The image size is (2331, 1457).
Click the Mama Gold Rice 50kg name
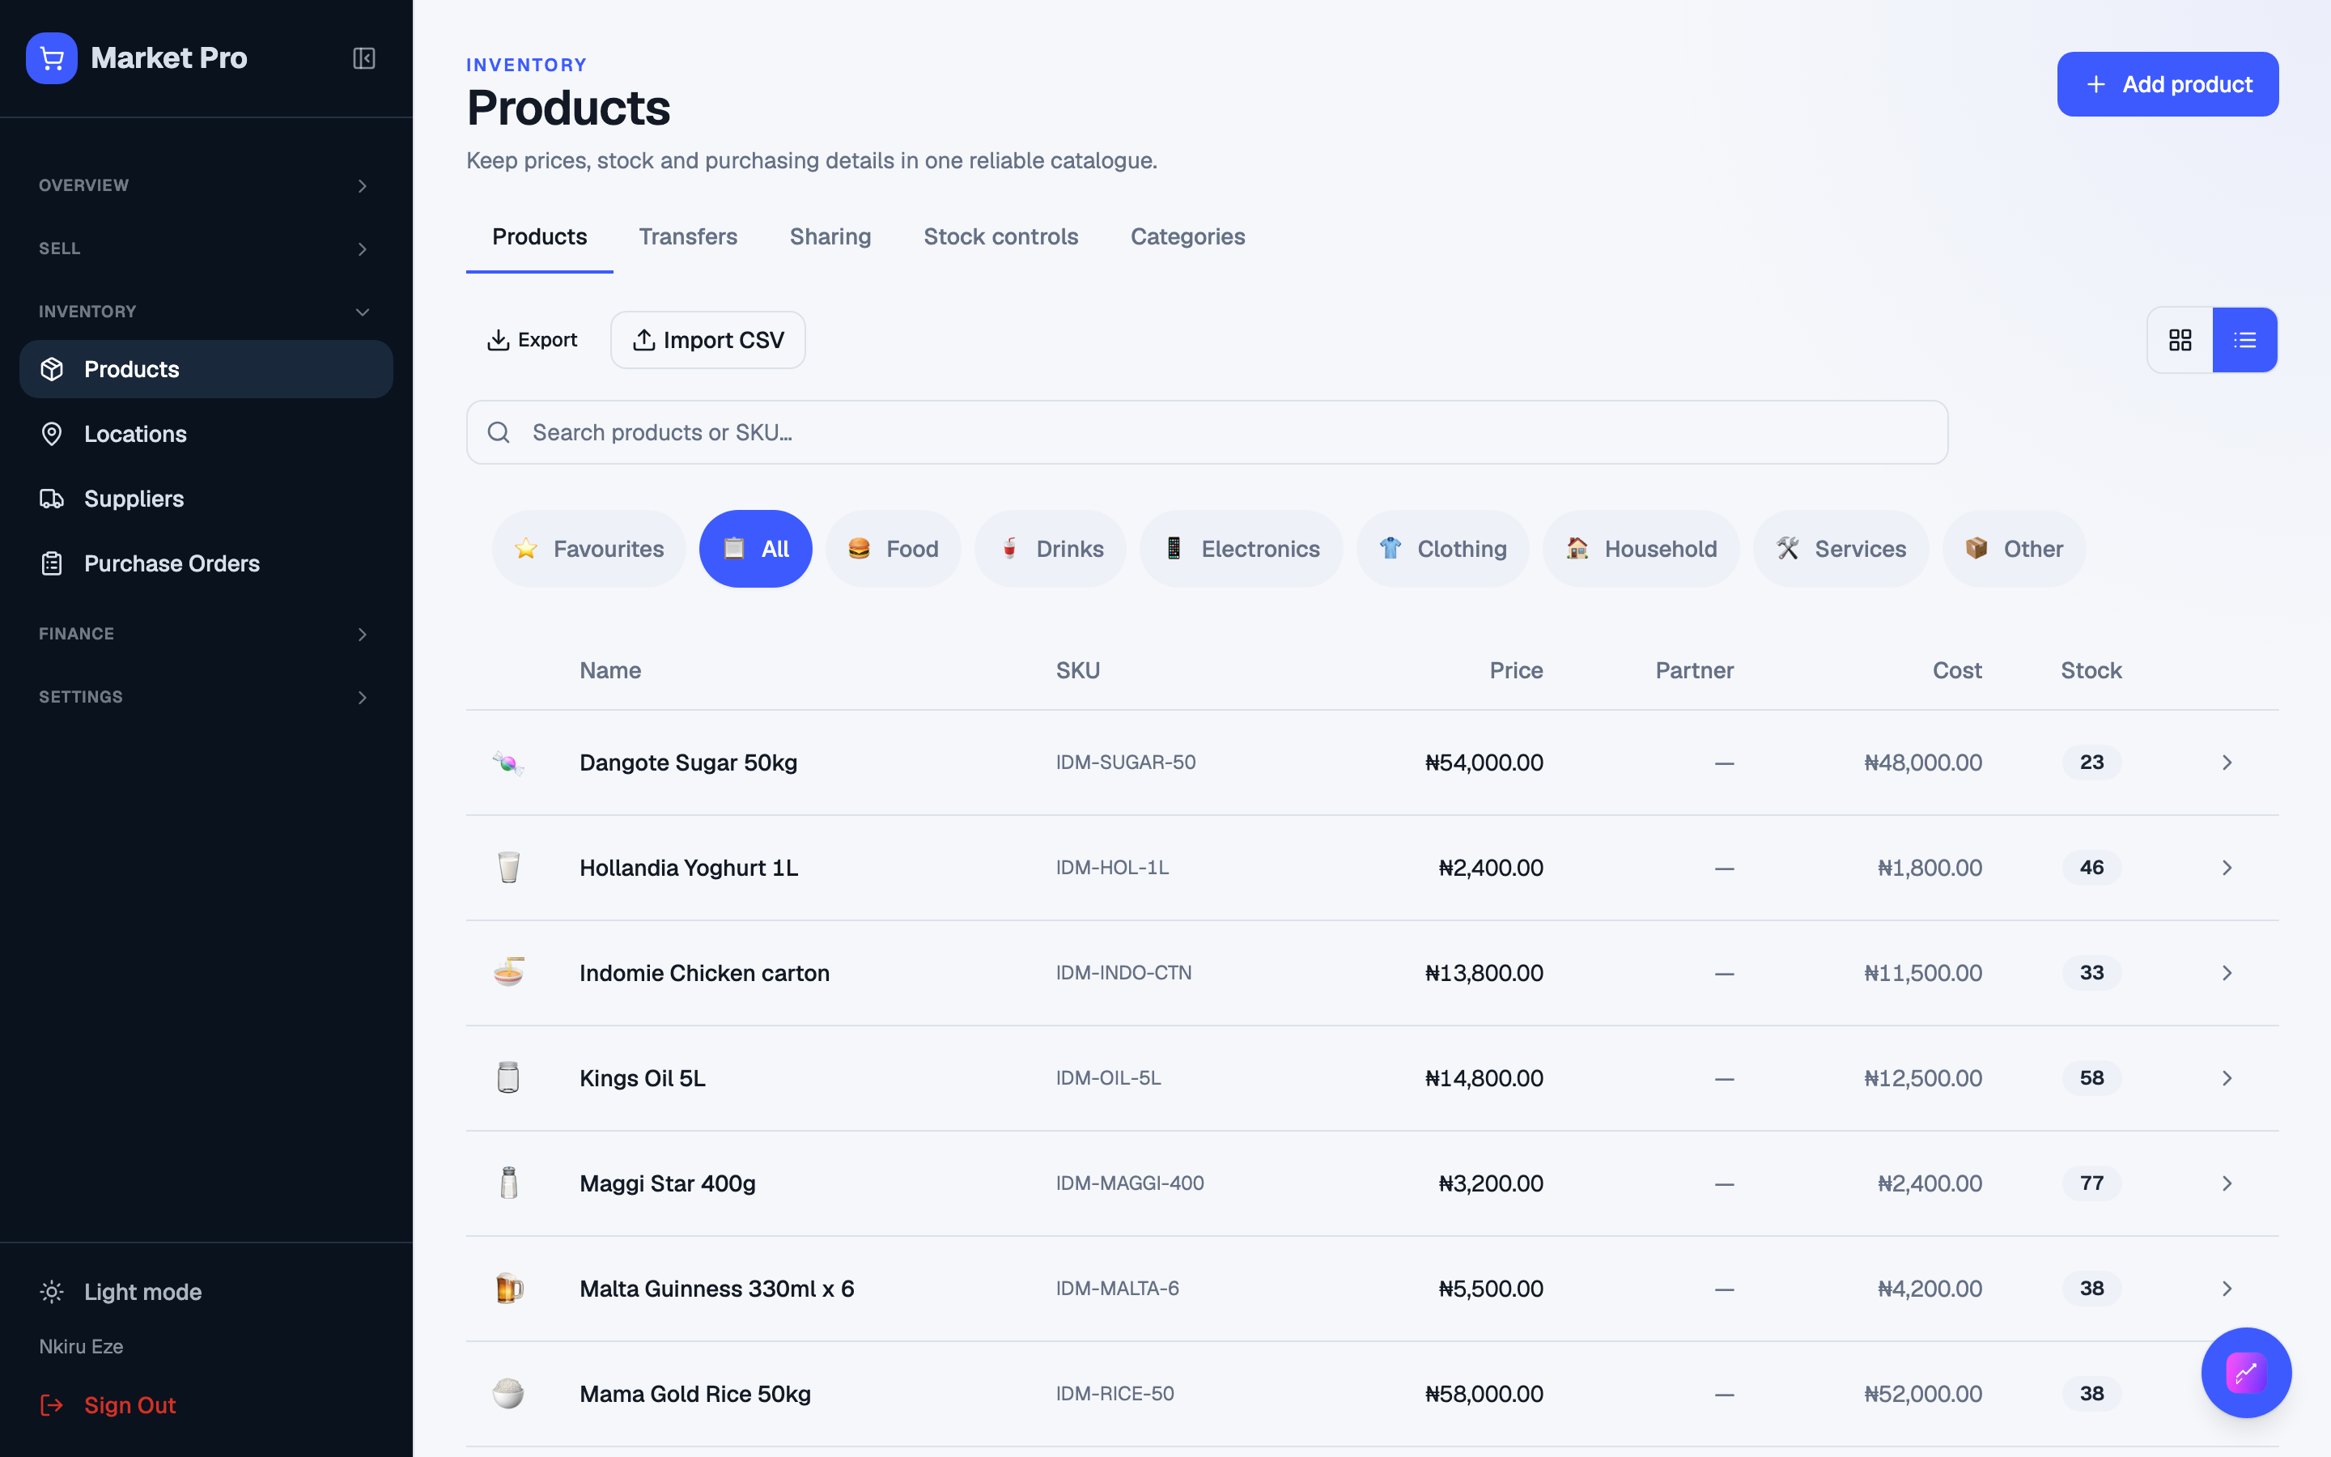(x=694, y=1393)
